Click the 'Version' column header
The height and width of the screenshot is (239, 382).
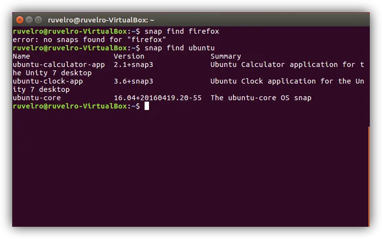pyautogui.click(x=129, y=56)
